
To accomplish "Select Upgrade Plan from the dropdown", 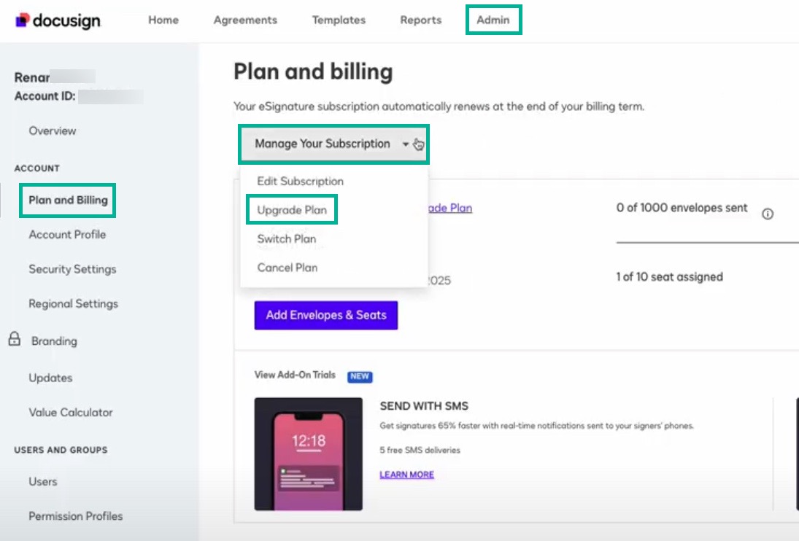I will pos(291,209).
